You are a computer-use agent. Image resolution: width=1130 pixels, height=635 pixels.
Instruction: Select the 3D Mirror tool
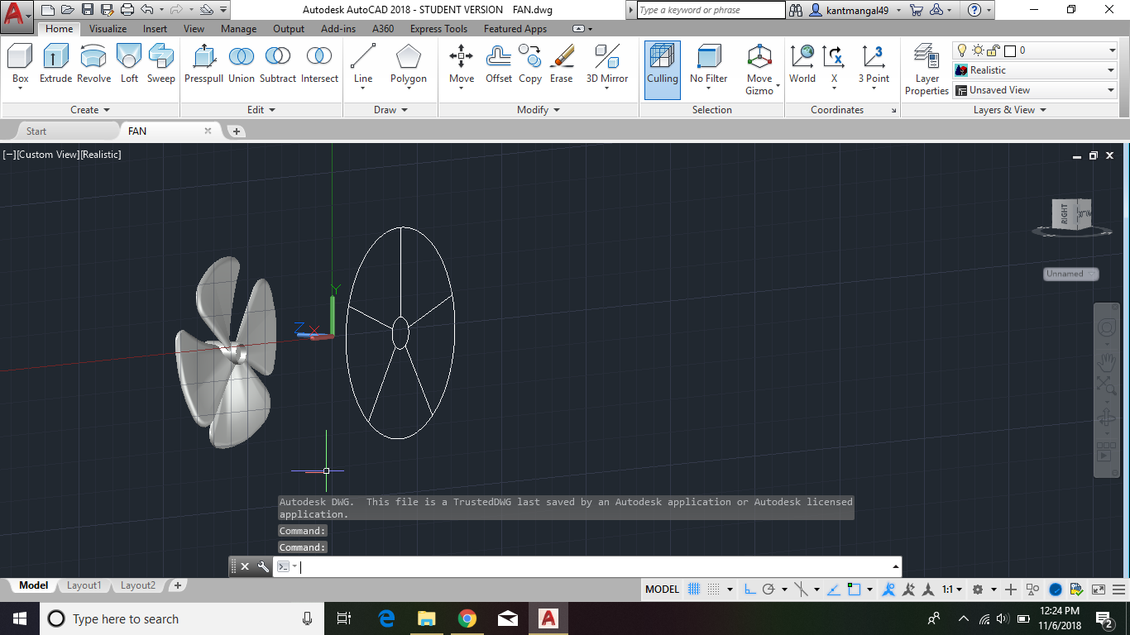(x=607, y=64)
